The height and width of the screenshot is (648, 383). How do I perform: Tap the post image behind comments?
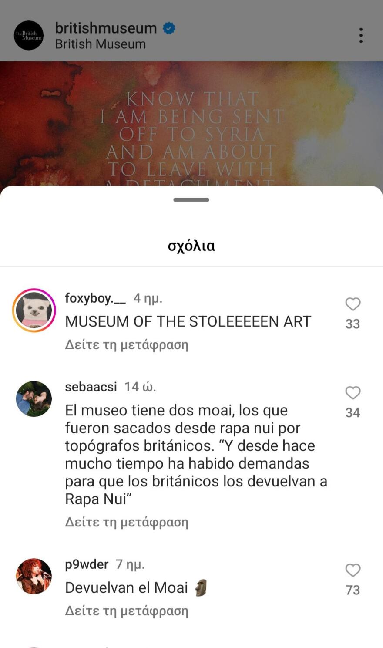pos(191,124)
